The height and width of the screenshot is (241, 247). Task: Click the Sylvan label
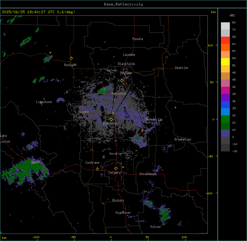[x=112, y=70]
